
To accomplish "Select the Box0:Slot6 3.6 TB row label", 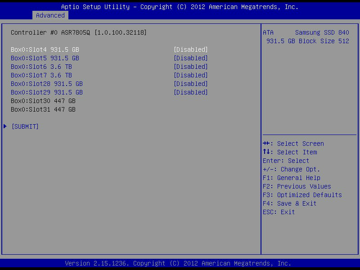I will point(41,67).
